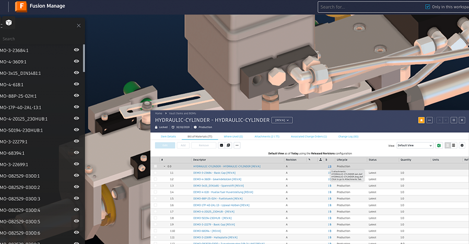This screenshot has height=244, width=469.
Task: Click the collapse-all minus icon in BOM toolbar
Action: tap(221, 145)
